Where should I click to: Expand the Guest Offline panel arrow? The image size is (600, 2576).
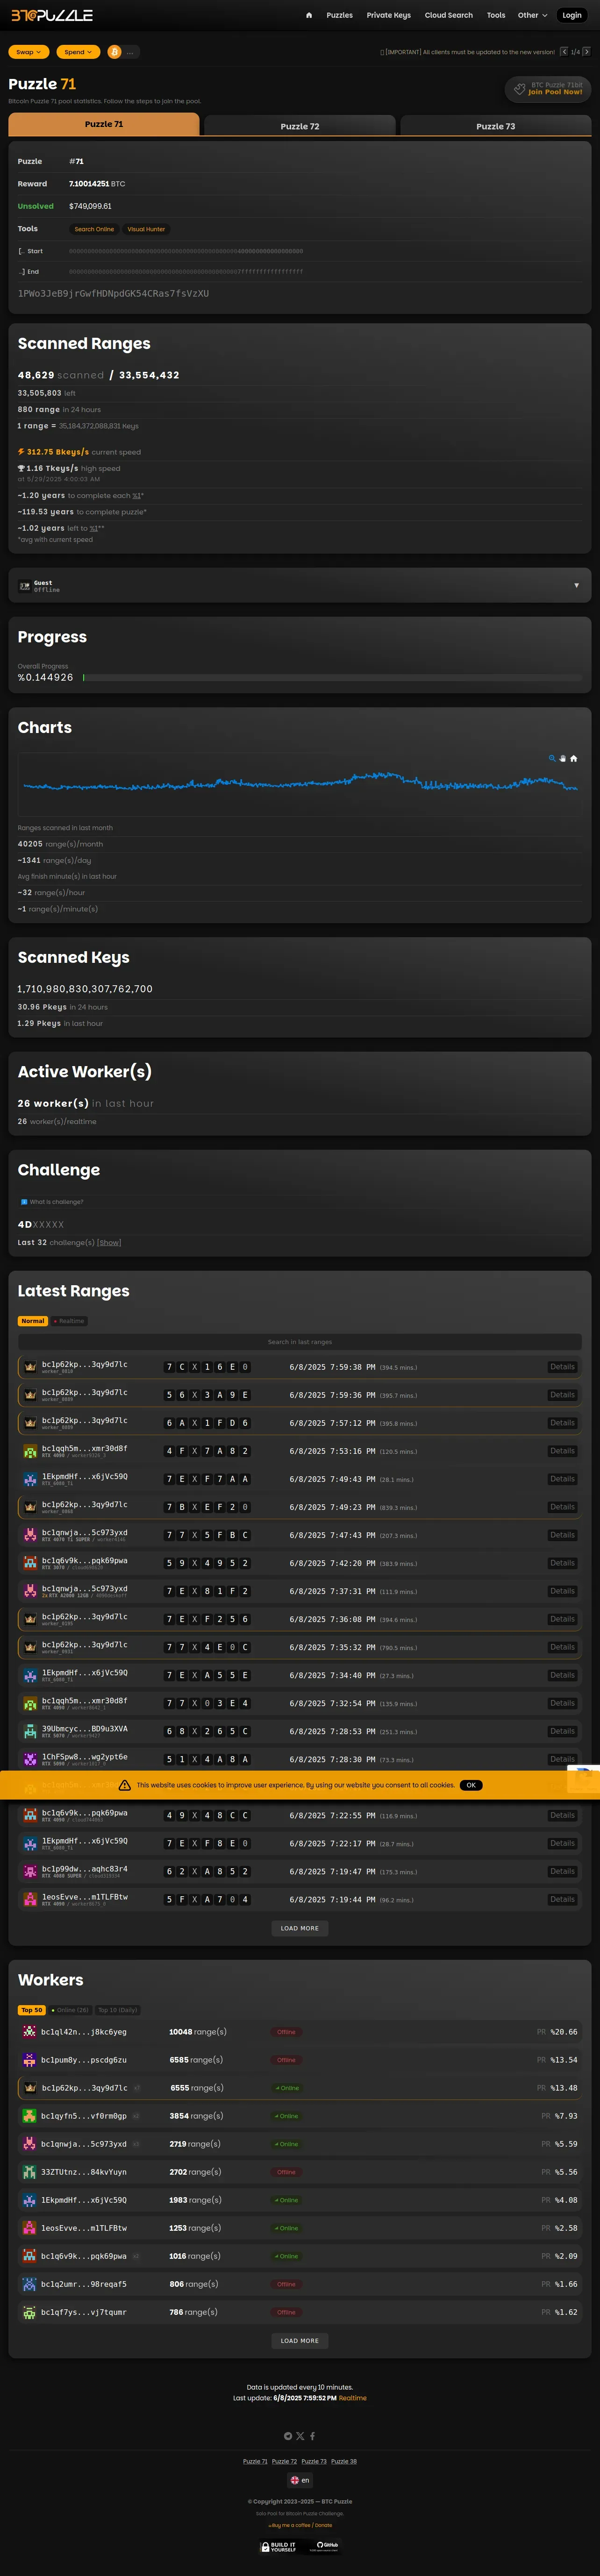(576, 585)
